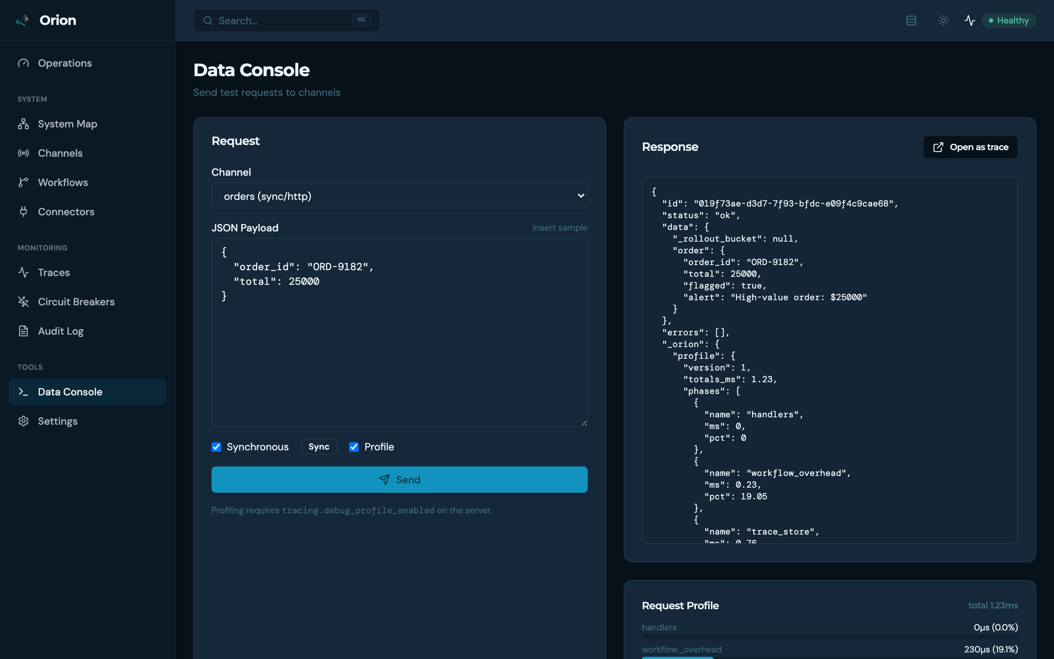Open Operations page
The image size is (1054, 659).
click(87, 63)
